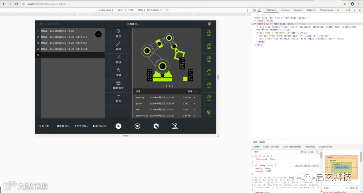Open the 逻辑 logic instruction tool
Viewport: 363px width, 193px height.
tap(118, 72)
